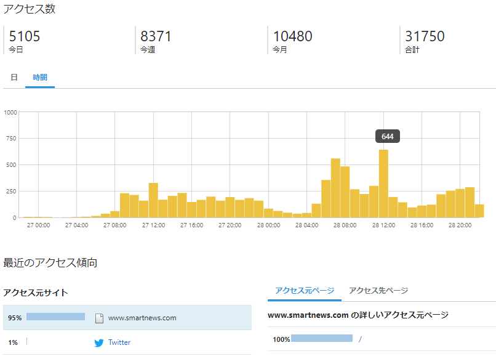Screen dimensions: 496x356
Task: Click the アクセス数 heading
Action: coord(30,9)
